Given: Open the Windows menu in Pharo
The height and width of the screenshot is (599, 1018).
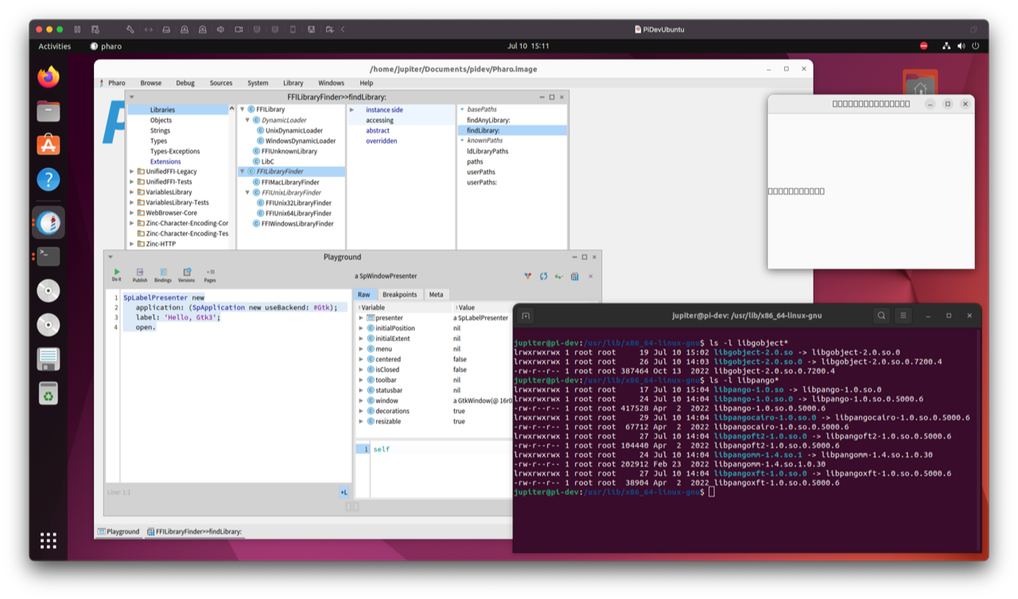Looking at the screenshot, I should tap(331, 83).
